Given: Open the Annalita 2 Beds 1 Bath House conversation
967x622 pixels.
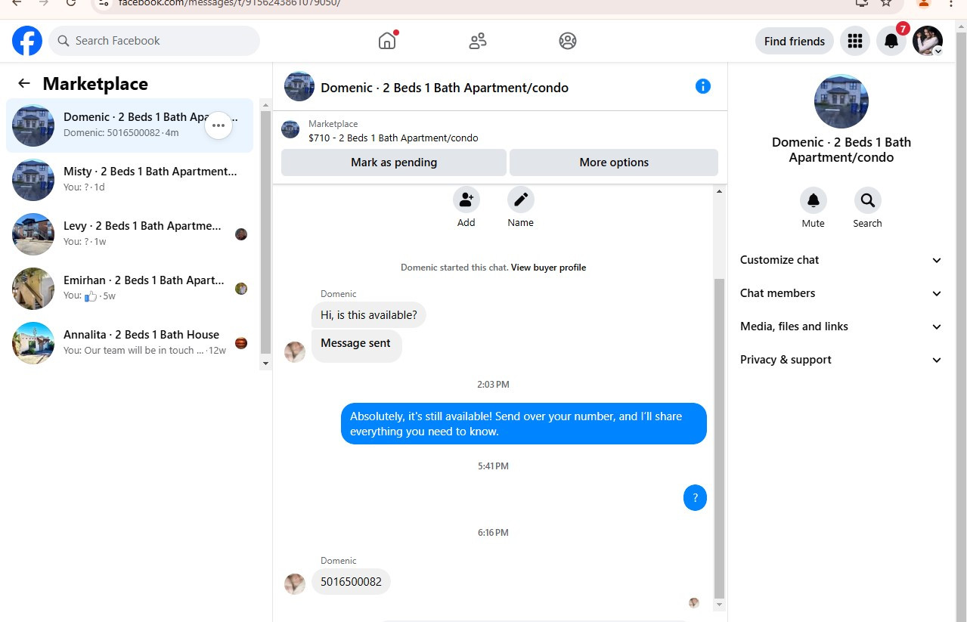Looking at the screenshot, I should pyautogui.click(x=130, y=343).
